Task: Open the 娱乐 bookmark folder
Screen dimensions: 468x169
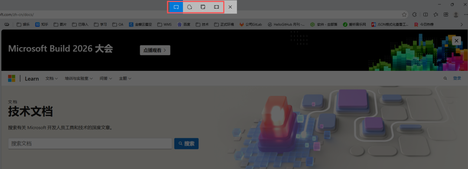Action: (x=23, y=24)
